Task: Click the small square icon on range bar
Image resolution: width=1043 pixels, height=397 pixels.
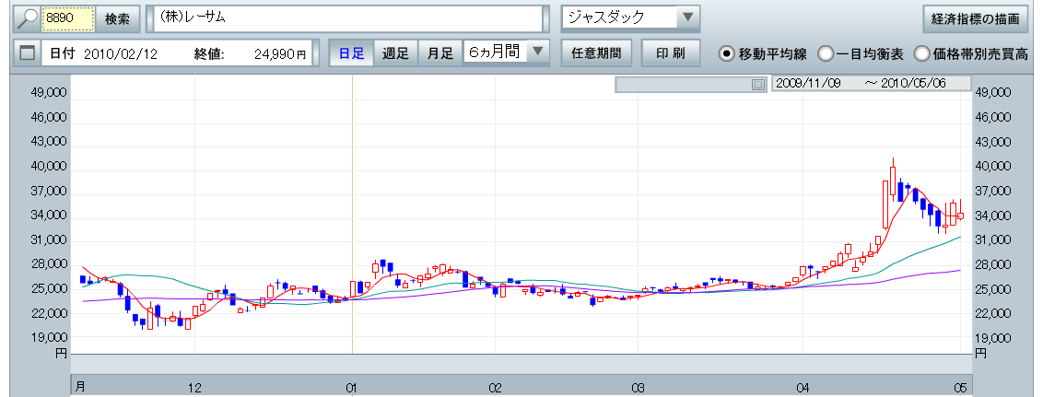Action: pyautogui.click(x=757, y=85)
